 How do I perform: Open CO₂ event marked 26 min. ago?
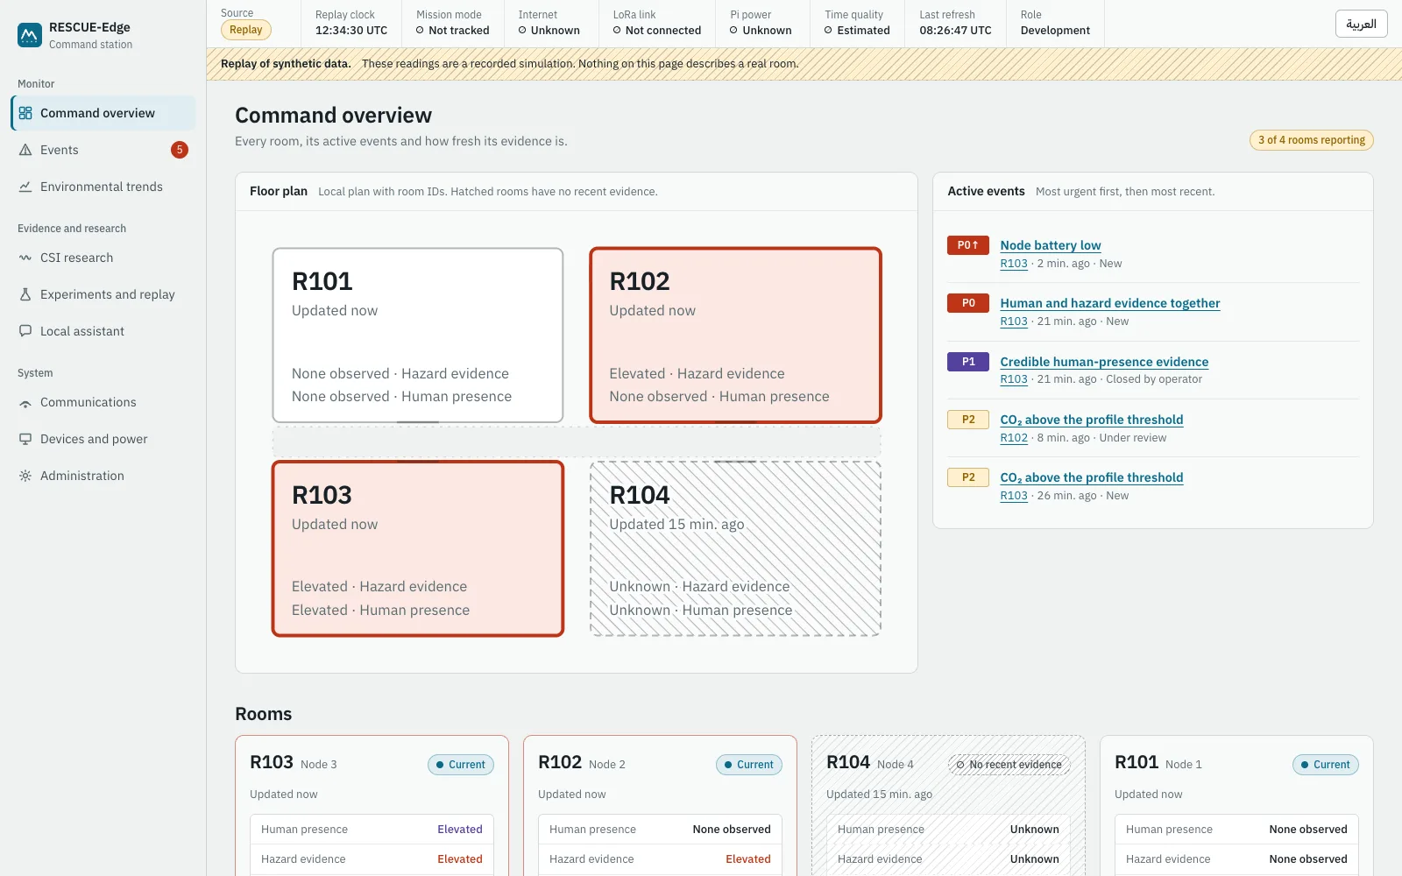1091,477
